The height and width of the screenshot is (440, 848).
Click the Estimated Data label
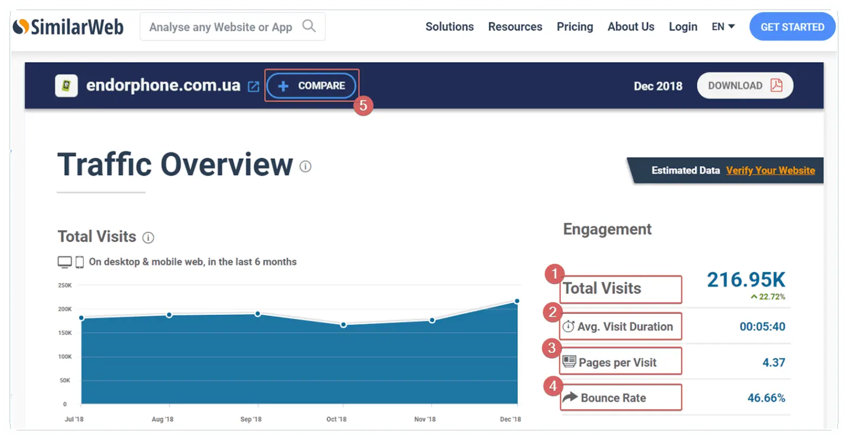686,170
